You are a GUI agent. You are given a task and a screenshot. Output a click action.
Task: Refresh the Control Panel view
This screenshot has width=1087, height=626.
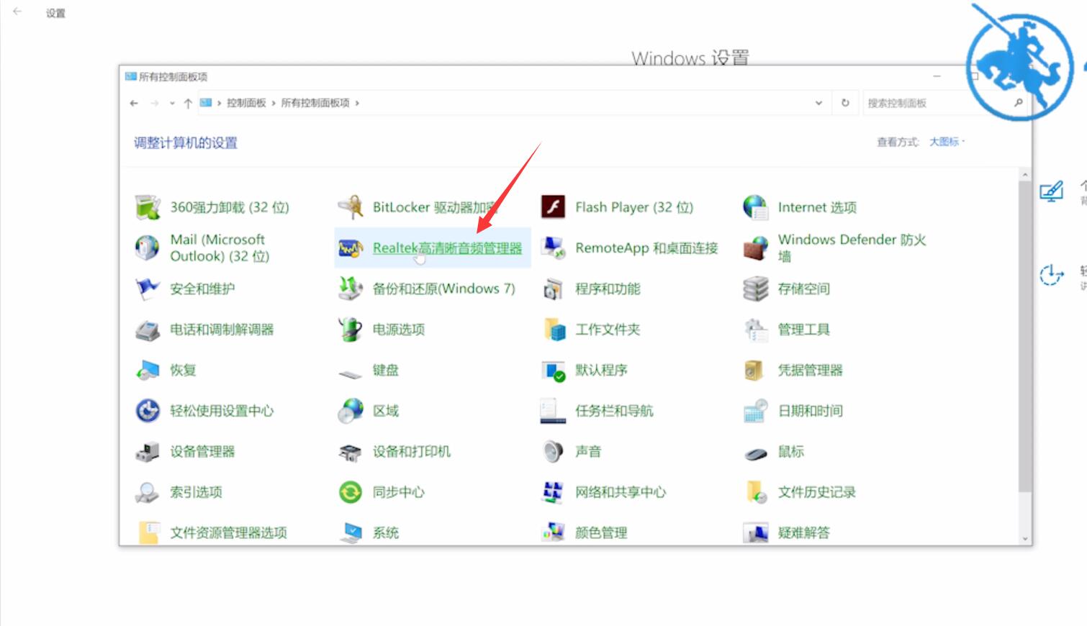[x=845, y=103]
